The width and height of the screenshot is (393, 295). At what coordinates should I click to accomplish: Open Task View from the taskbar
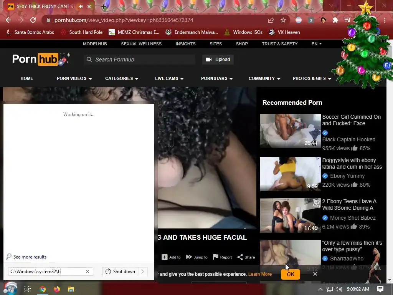tap(28, 289)
